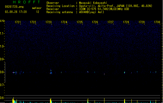Click the 1730 time axis marker

click(157, 22)
